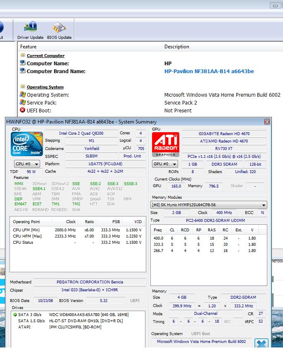
Task: Click the Description column header
Action: 222,47
